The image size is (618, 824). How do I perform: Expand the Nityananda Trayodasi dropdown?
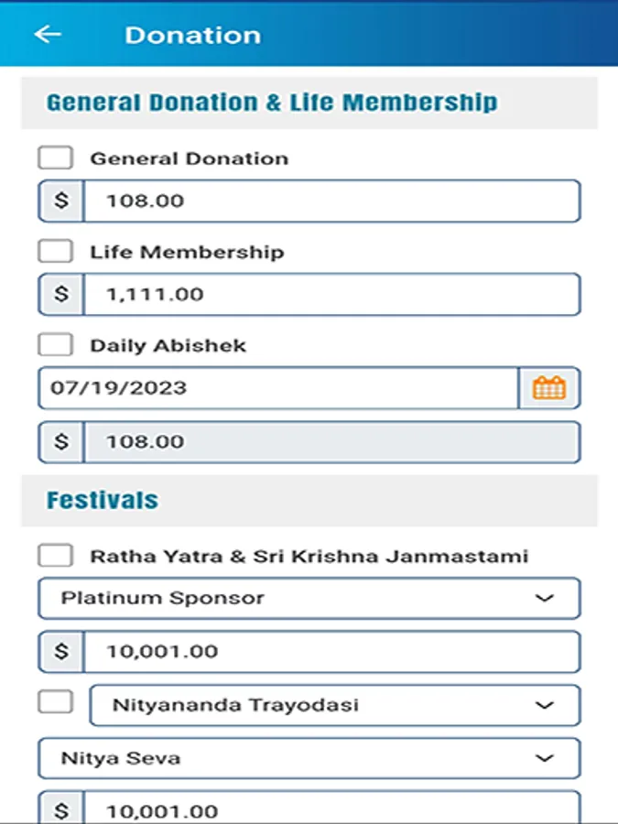tap(334, 705)
